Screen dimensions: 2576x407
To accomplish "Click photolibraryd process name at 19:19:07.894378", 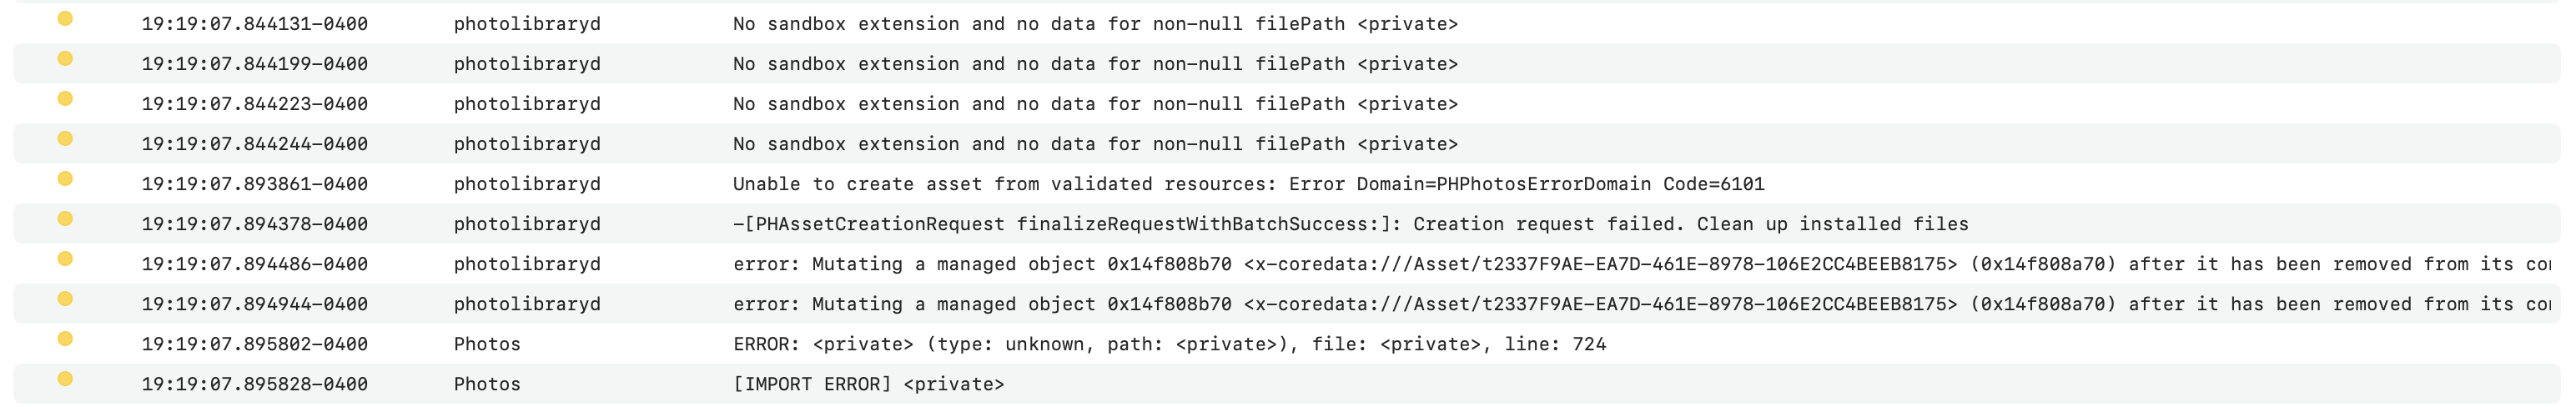I will [x=527, y=224].
